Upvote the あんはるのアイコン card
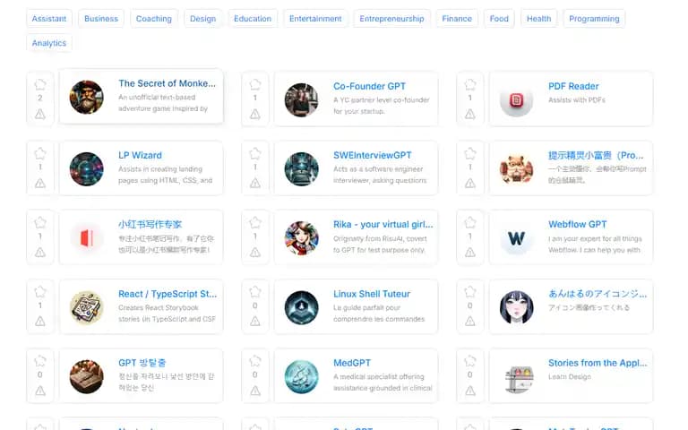Screen dimensions: 688x430 470,292
